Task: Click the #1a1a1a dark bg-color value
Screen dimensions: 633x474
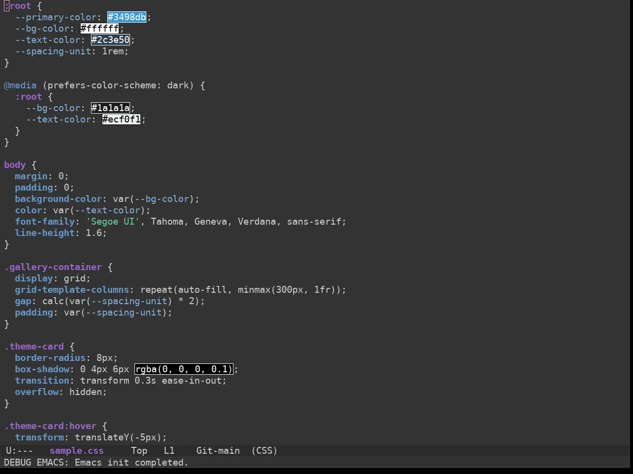Action: pos(110,108)
